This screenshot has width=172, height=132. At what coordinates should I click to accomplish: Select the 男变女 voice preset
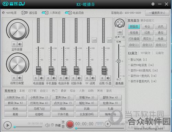click(147, 39)
